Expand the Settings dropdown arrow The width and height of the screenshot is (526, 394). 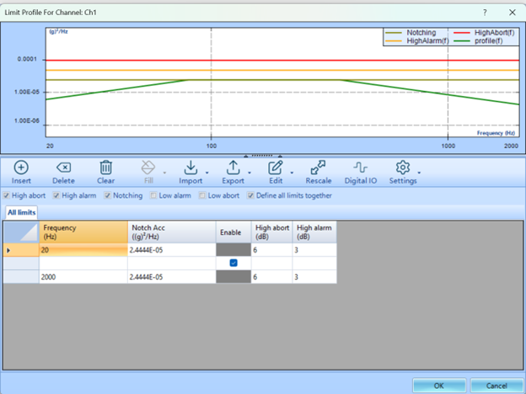(x=419, y=173)
